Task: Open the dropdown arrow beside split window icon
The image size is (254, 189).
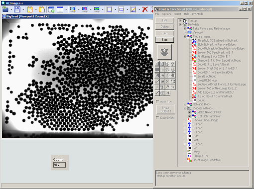Action: [66, 9]
